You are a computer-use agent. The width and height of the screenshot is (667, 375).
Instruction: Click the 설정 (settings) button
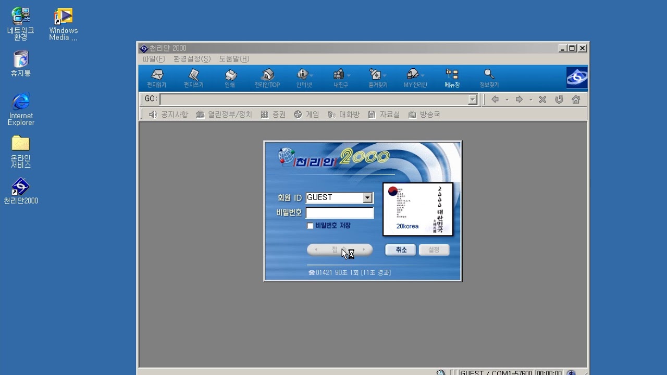pyautogui.click(x=434, y=250)
